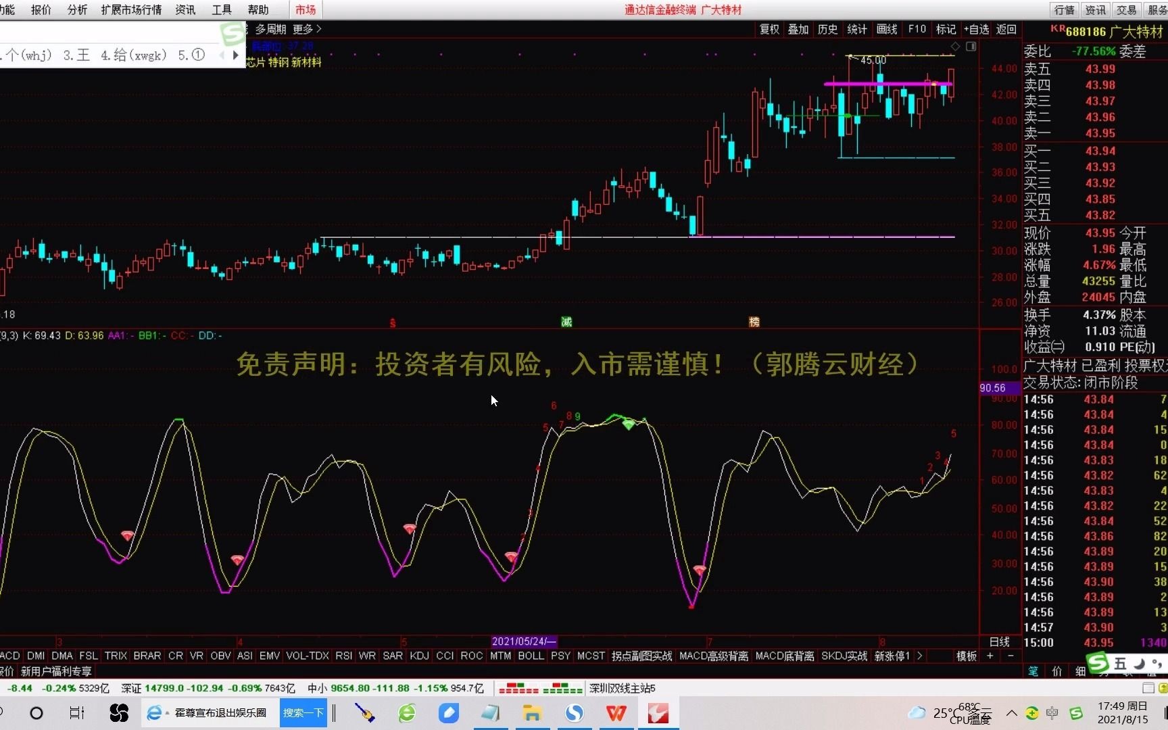Expand more indicator tabs with arrow
The width and height of the screenshot is (1168, 730).
[920, 656]
